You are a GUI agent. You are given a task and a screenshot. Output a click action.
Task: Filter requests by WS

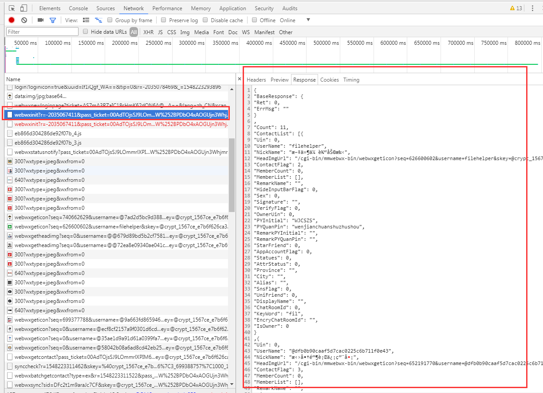246,32
